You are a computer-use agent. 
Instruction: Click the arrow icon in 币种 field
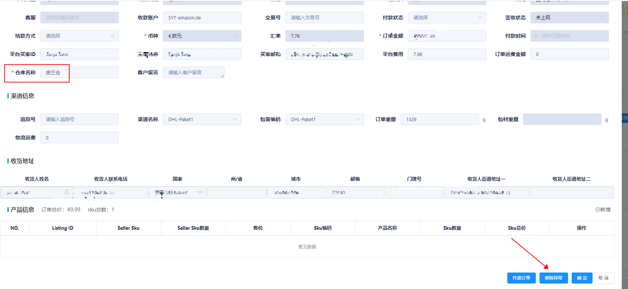(x=235, y=36)
